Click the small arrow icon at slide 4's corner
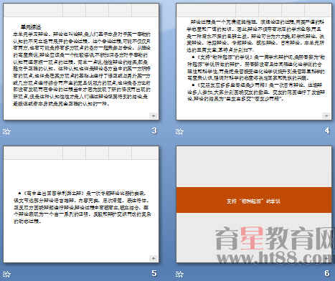 click(326, 115)
